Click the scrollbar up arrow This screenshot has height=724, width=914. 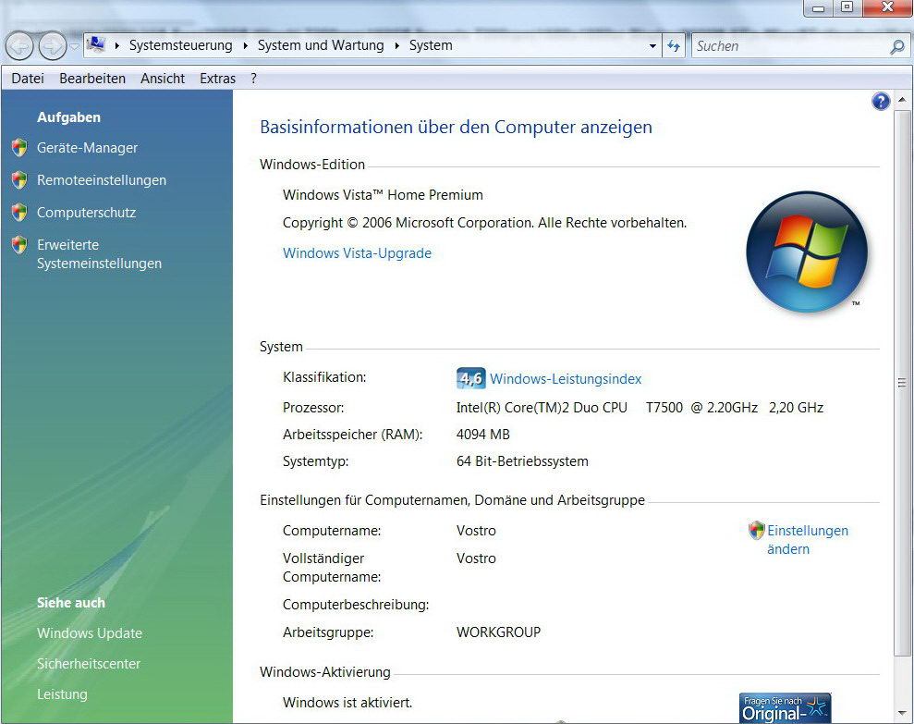pos(902,100)
